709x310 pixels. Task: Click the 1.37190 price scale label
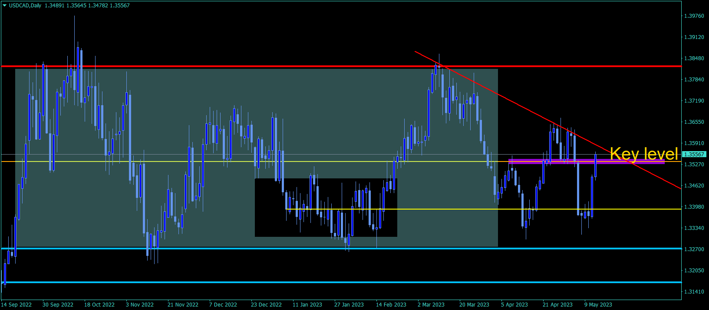tap(694, 101)
